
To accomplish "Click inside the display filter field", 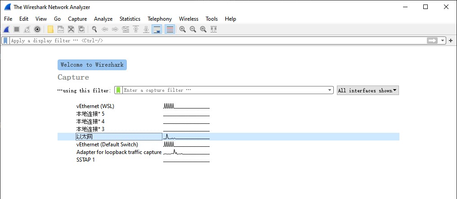I will point(218,41).
